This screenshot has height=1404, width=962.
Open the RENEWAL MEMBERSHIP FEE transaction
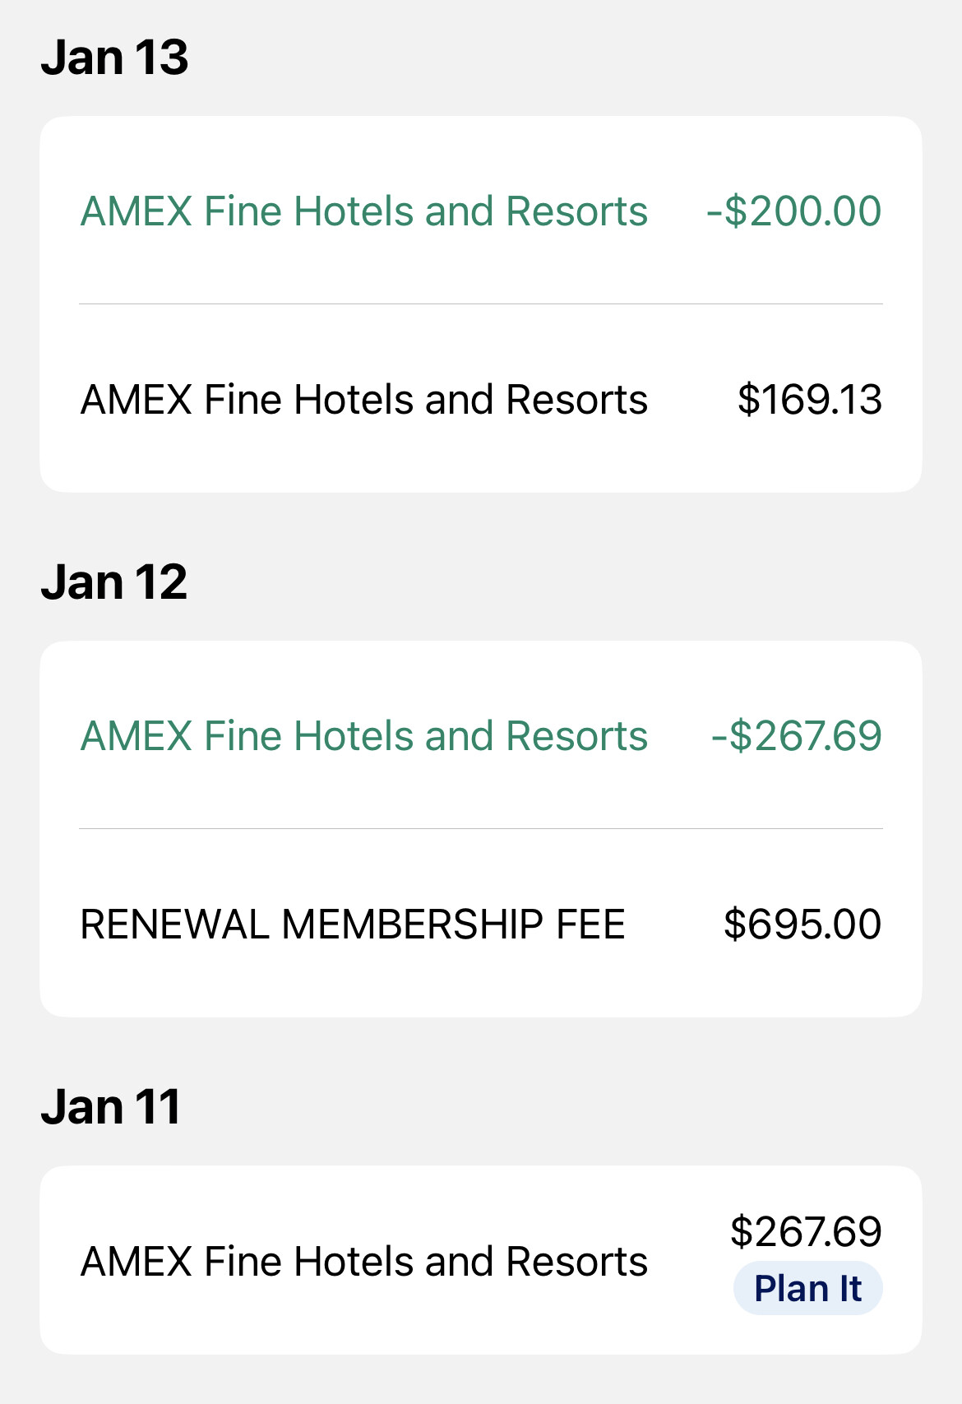(x=353, y=924)
